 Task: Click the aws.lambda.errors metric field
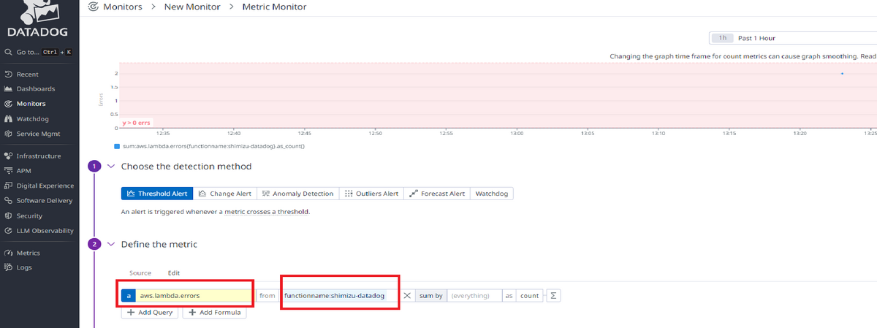point(194,296)
